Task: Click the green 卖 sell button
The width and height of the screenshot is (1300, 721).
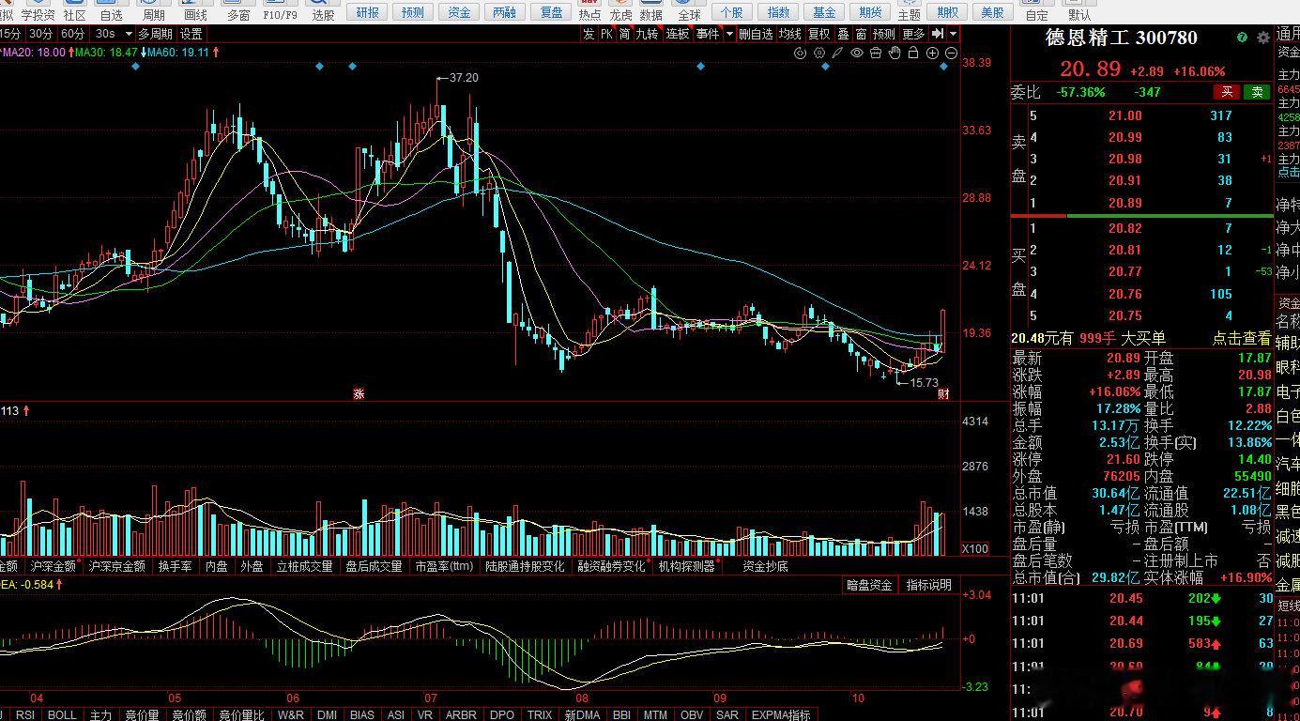Action: (1256, 92)
